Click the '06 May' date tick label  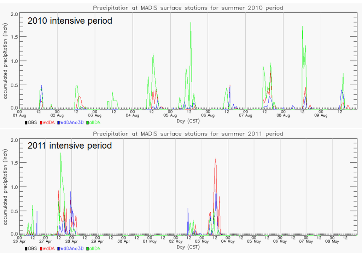pos(280,241)
